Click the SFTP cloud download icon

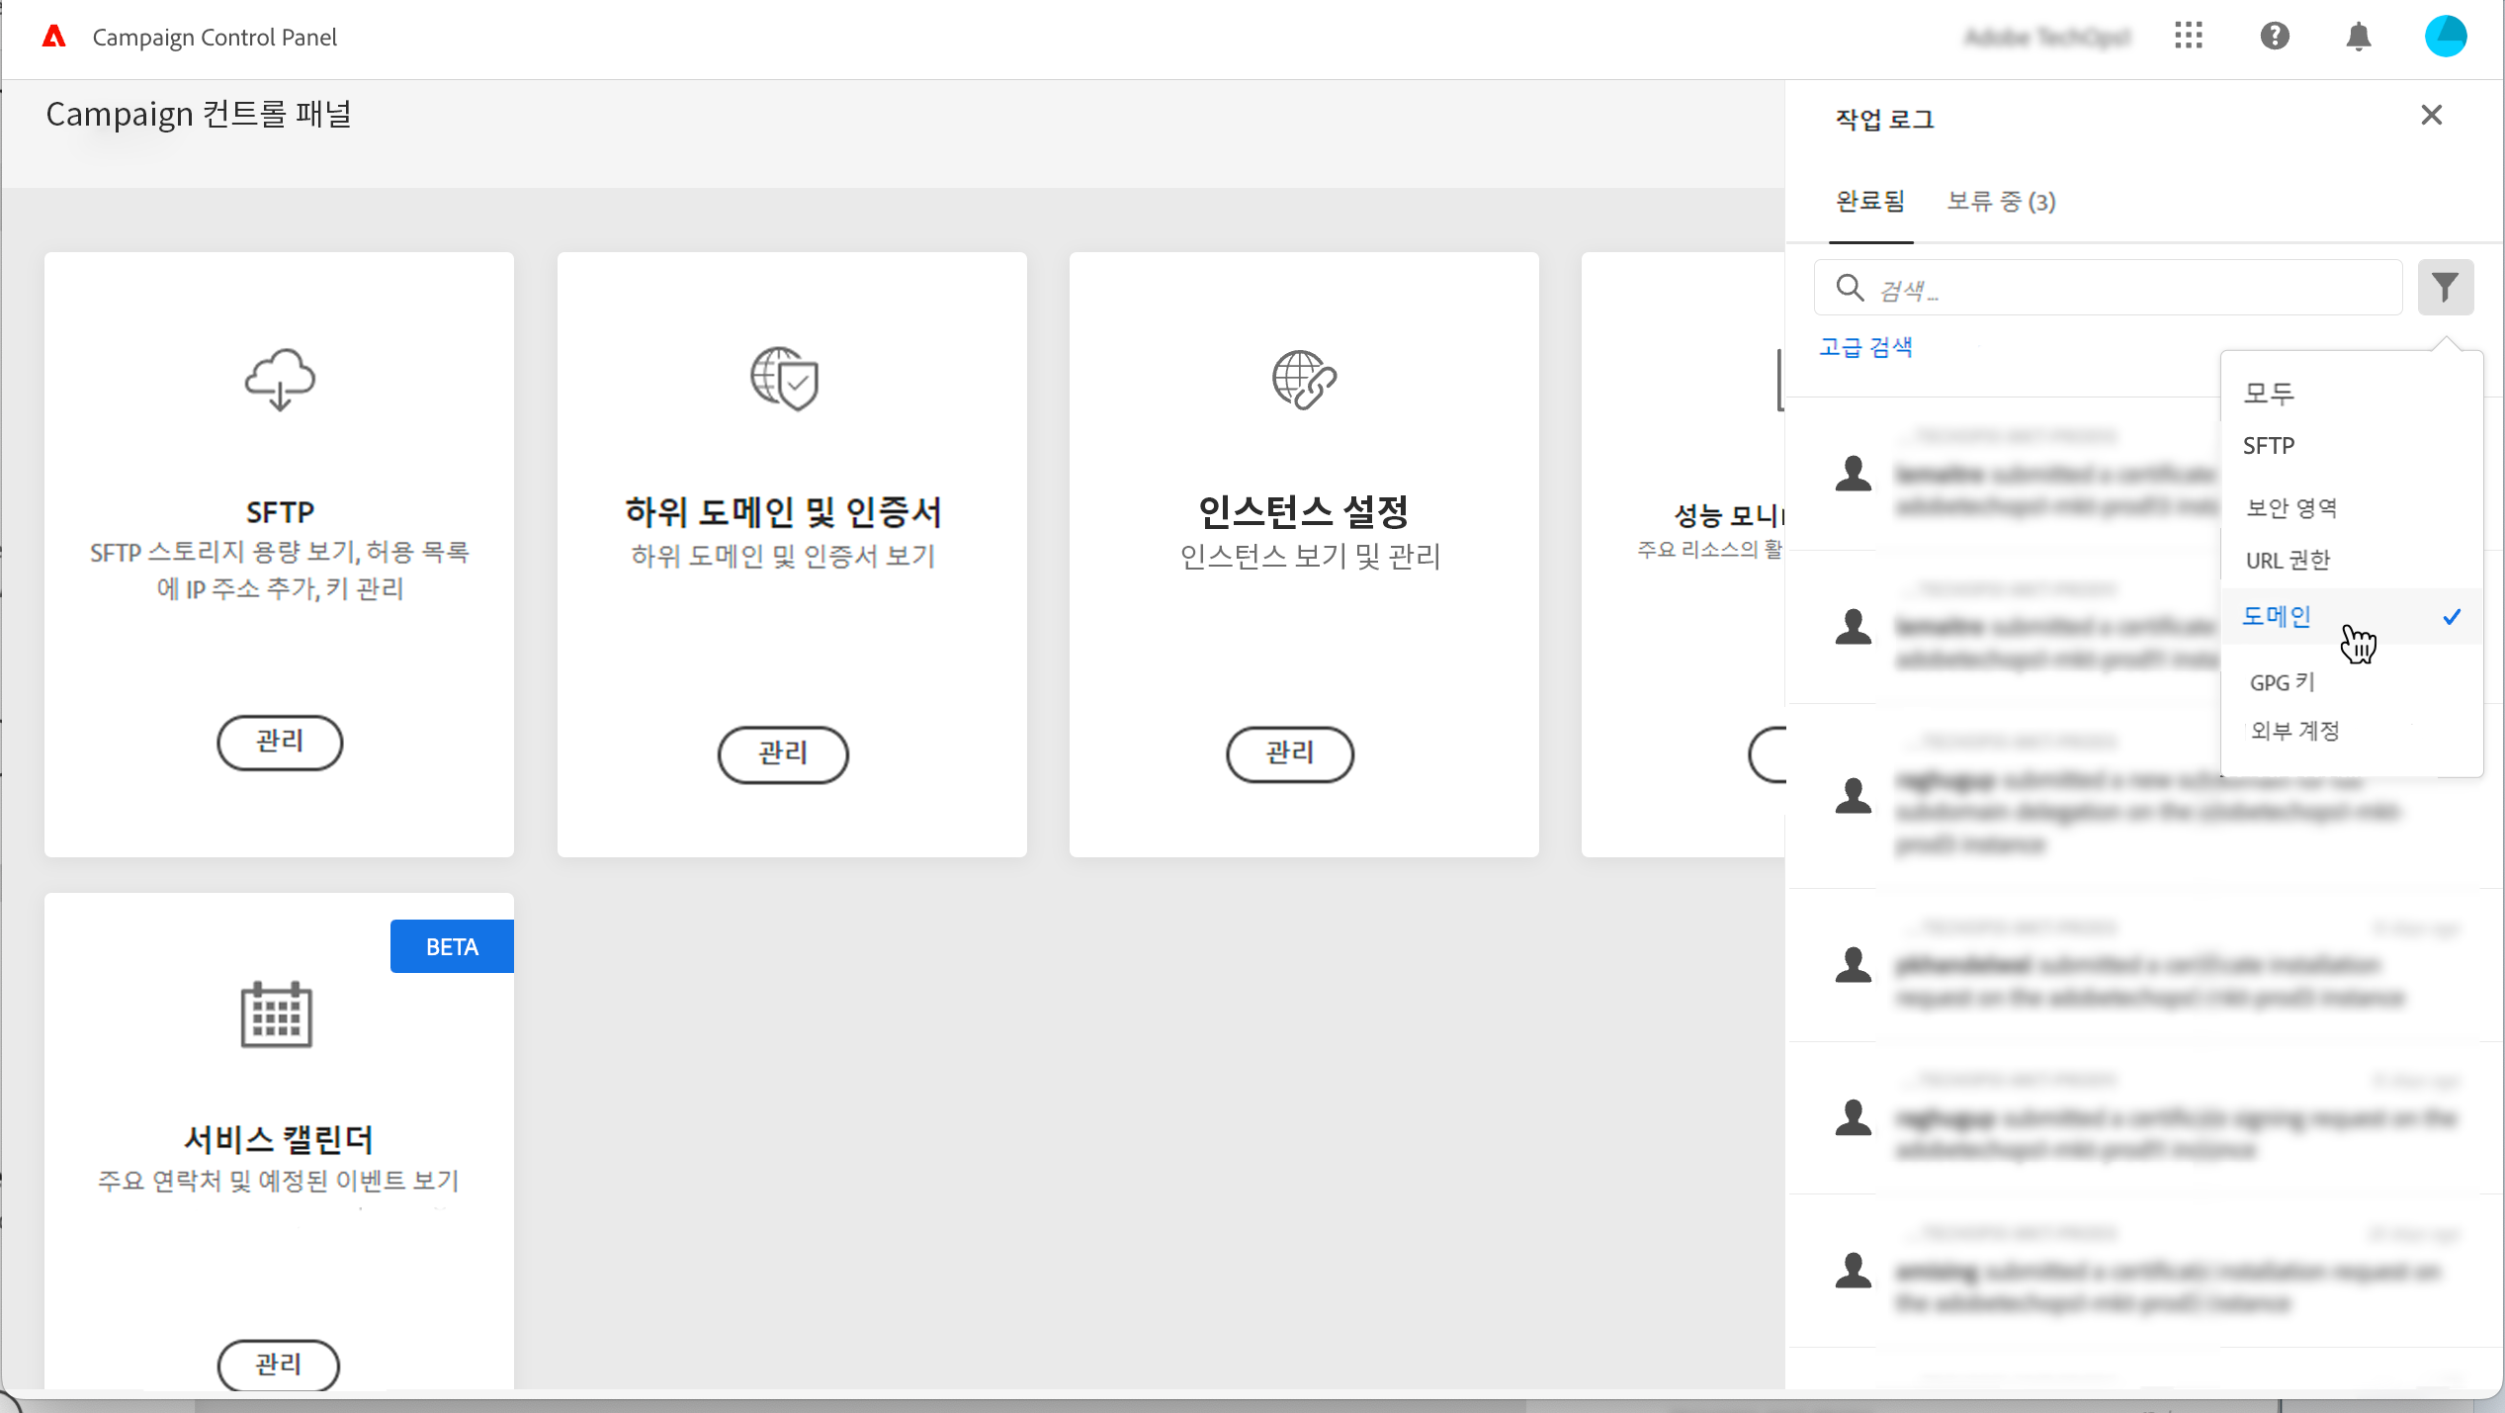click(280, 379)
